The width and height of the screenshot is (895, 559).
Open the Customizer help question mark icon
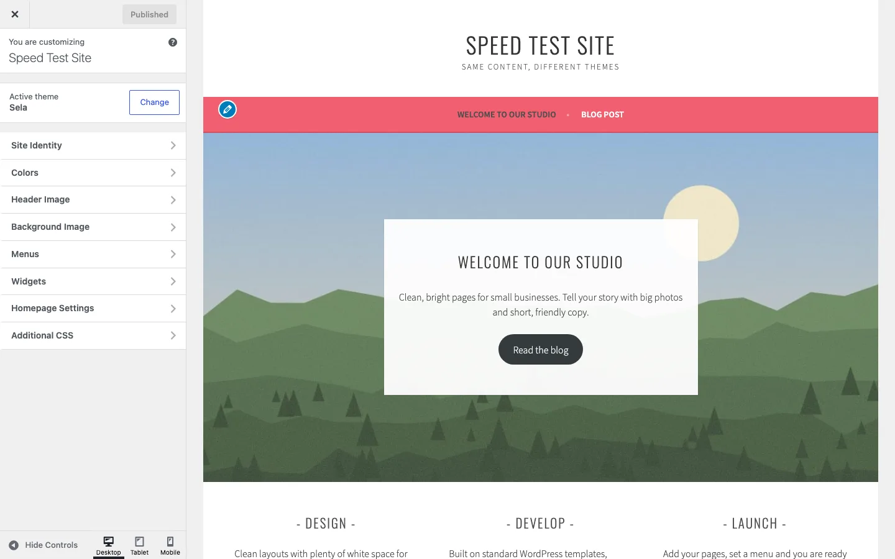173,42
